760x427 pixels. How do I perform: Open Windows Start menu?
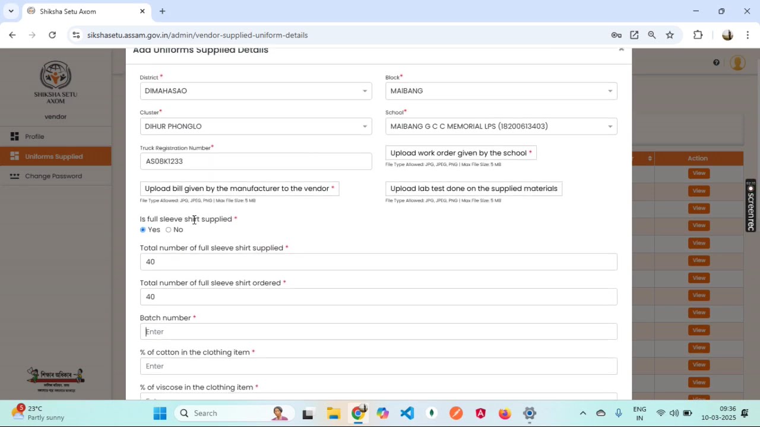[160, 413]
